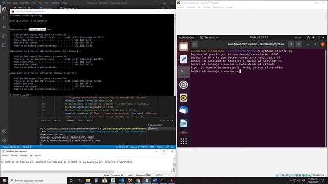Viewport: 328px width, 184px height.
Task: Open Files icon in Ubuntu dock
Action: tap(183, 47)
